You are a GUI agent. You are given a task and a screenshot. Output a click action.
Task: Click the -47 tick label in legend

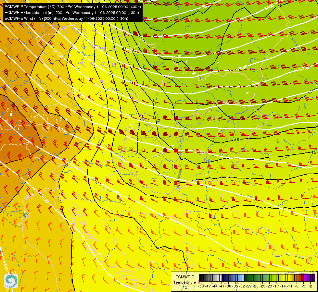tap(208, 286)
